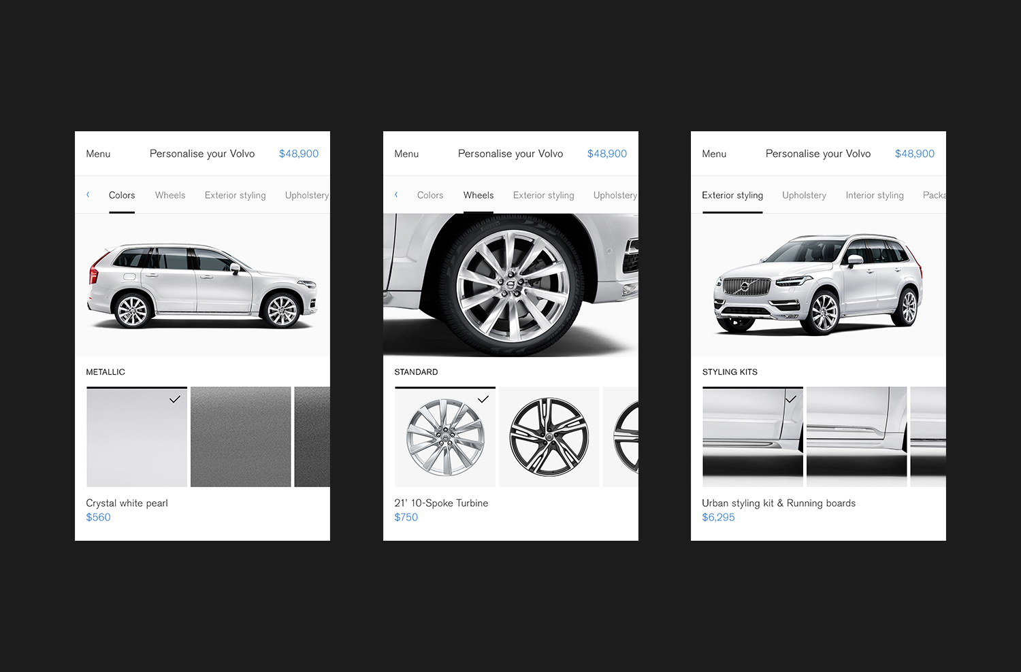The height and width of the screenshot is (672, 1021).
Task: Open Menu in the Exterior styling screen
Action: [x=714, y=154]
